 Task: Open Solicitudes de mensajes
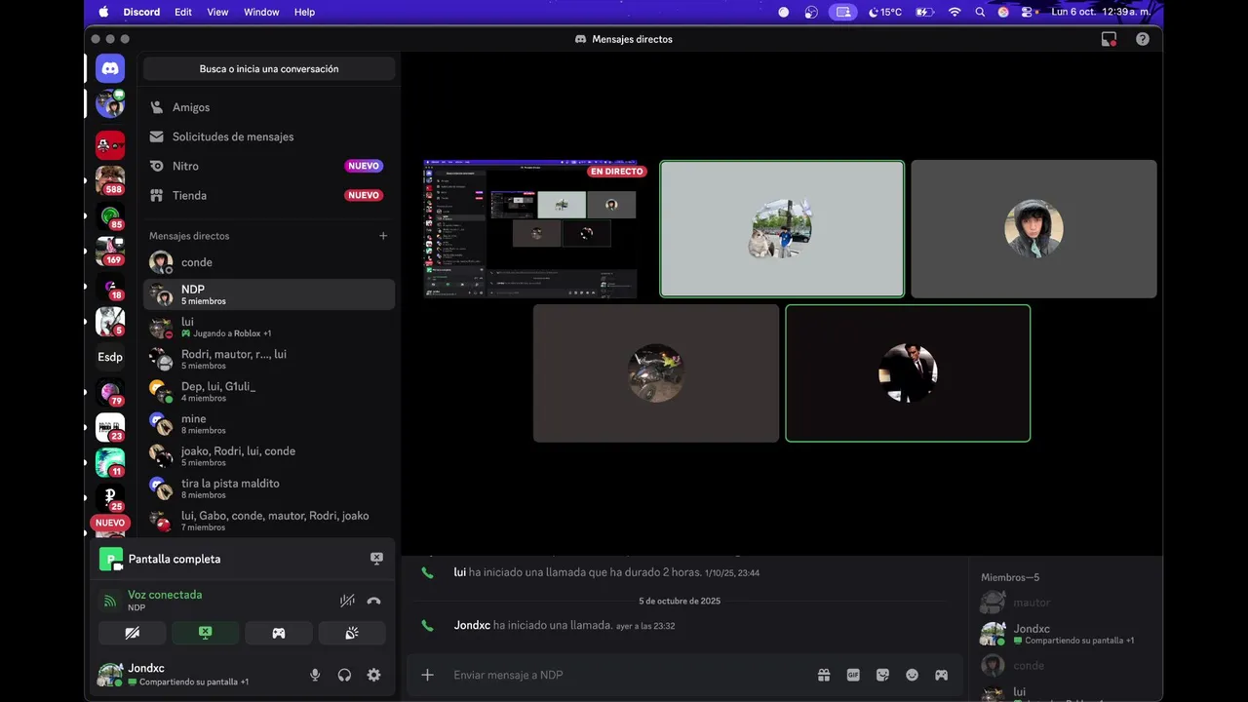tap(269, 136)
